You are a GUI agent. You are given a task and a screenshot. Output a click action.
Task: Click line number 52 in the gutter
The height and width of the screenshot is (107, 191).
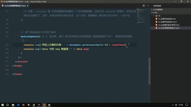click(7, 37)
